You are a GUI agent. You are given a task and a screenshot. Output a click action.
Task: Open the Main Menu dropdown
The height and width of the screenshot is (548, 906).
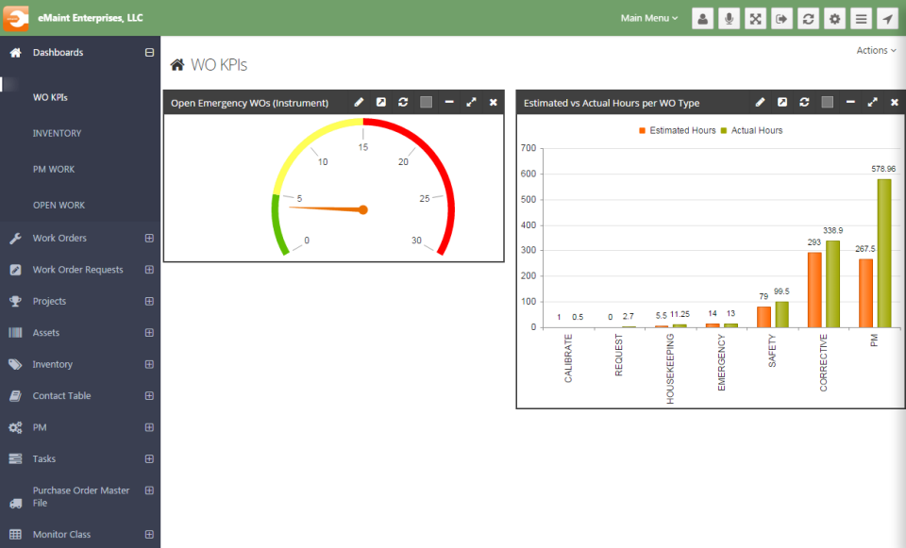tap(648, 18)
